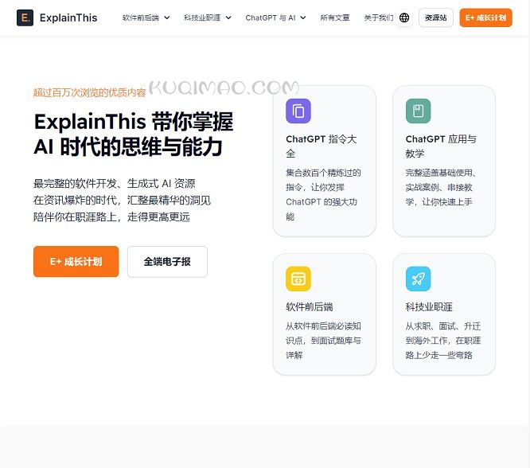
Task: Click the line 最完整的软件开发、生成式 AI 资源
Action: coord(115,183)
